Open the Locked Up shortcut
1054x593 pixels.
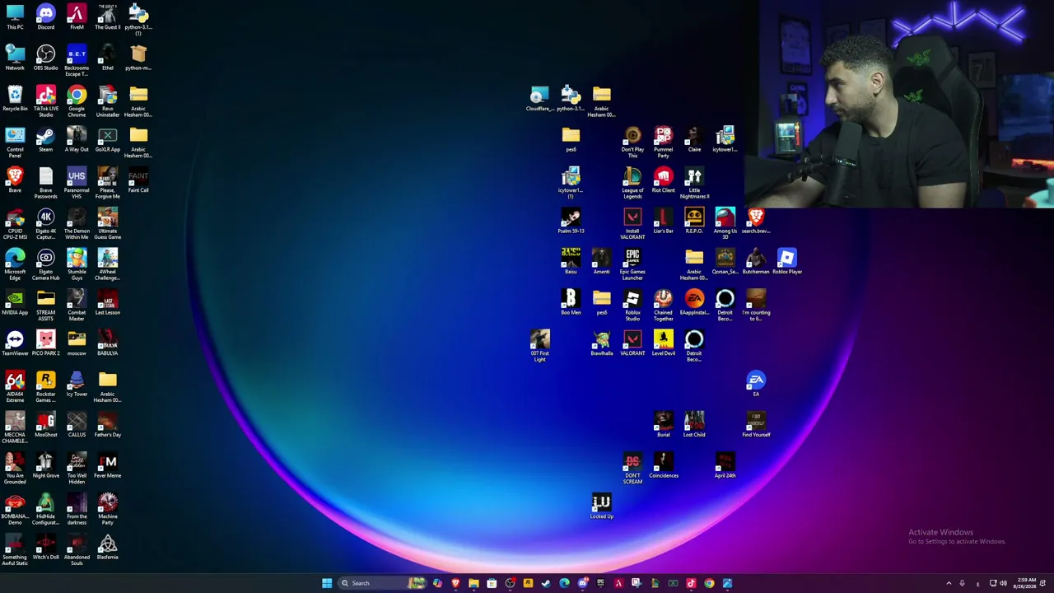pos(601,506)
